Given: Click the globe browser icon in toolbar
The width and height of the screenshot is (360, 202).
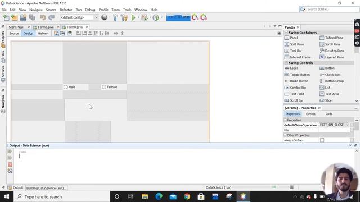Looking at the screenshot, I should (105, 17).
